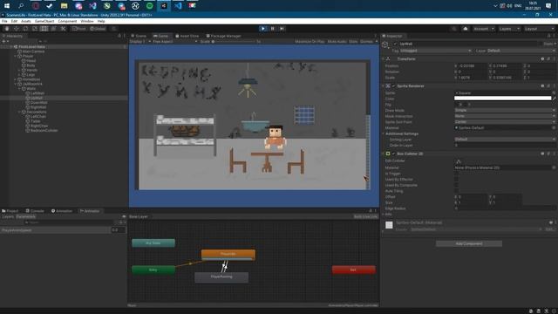The height and width of the screenshot is (314, 558).
Task: Collapse the Decorations group in Hierarchy
Action: (19, 112)
